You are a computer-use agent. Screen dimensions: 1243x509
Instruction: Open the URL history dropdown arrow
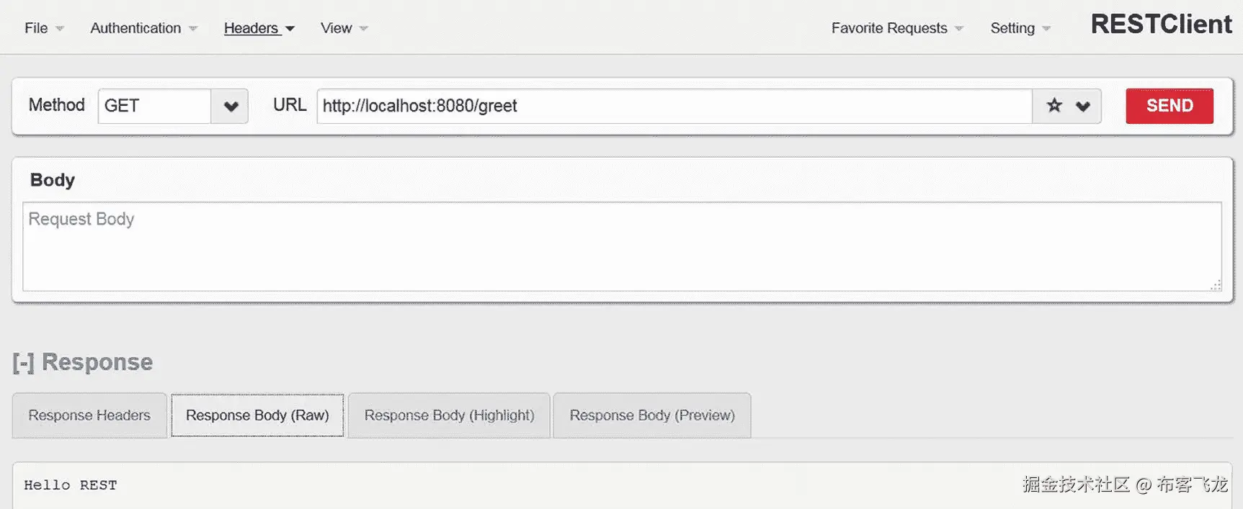1082,106
